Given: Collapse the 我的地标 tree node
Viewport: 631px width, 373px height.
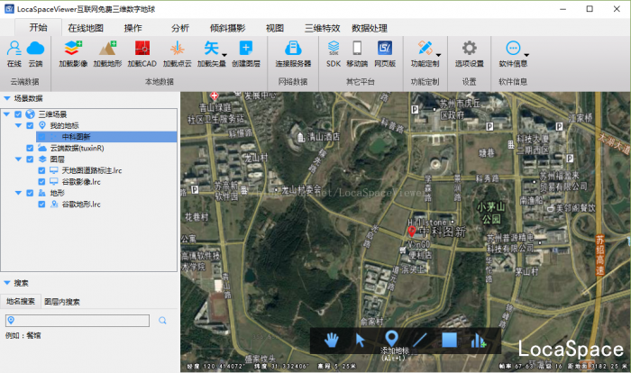Looking at the screenshot, I should 18,125.
